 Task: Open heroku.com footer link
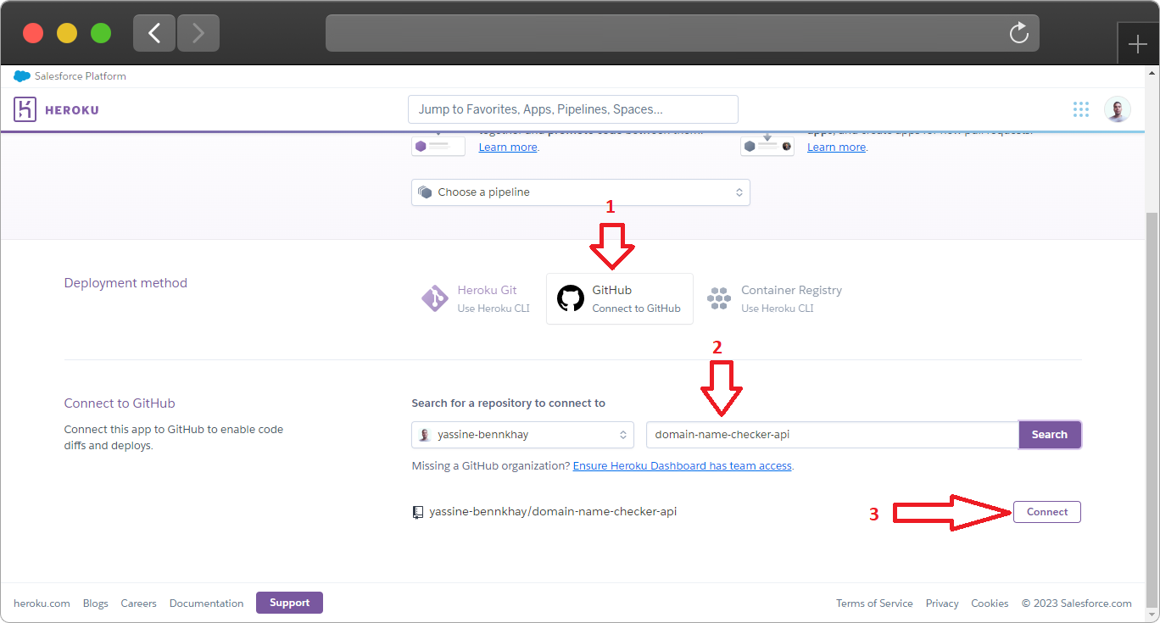click(42, 604)
